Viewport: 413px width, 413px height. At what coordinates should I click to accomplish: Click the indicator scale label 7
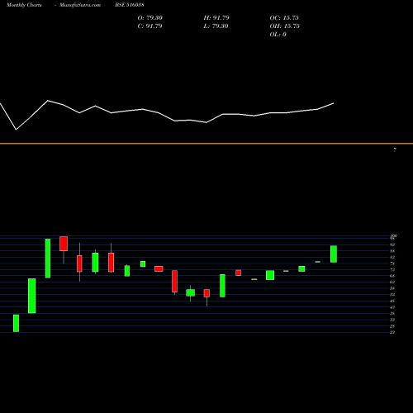[x=395, y=150]
